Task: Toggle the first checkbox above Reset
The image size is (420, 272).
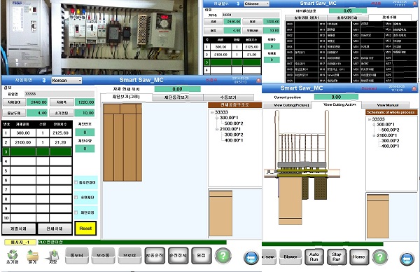Action: (x=76, y=182)
